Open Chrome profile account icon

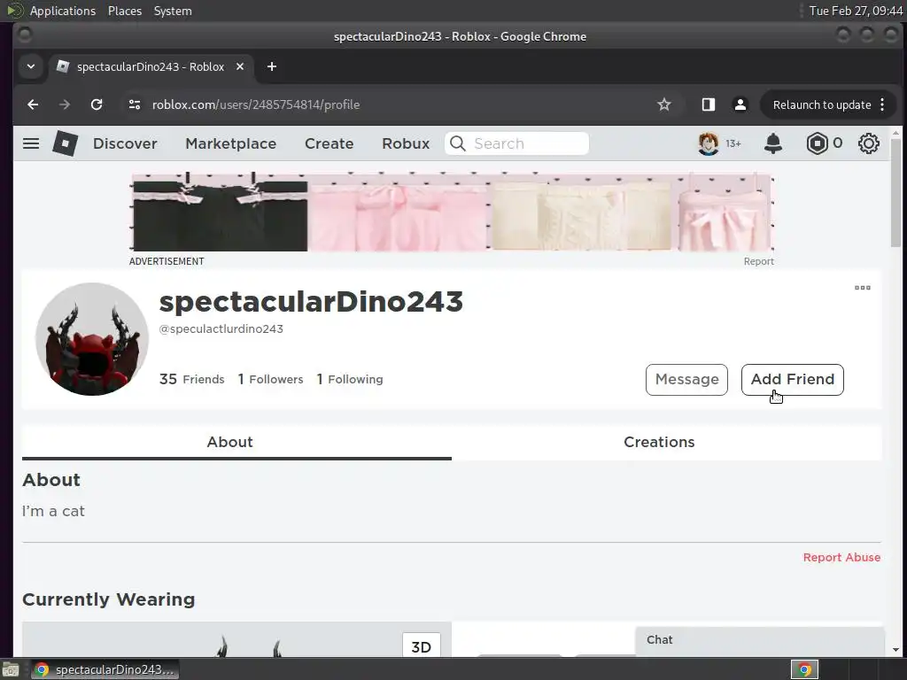[740, 104]
